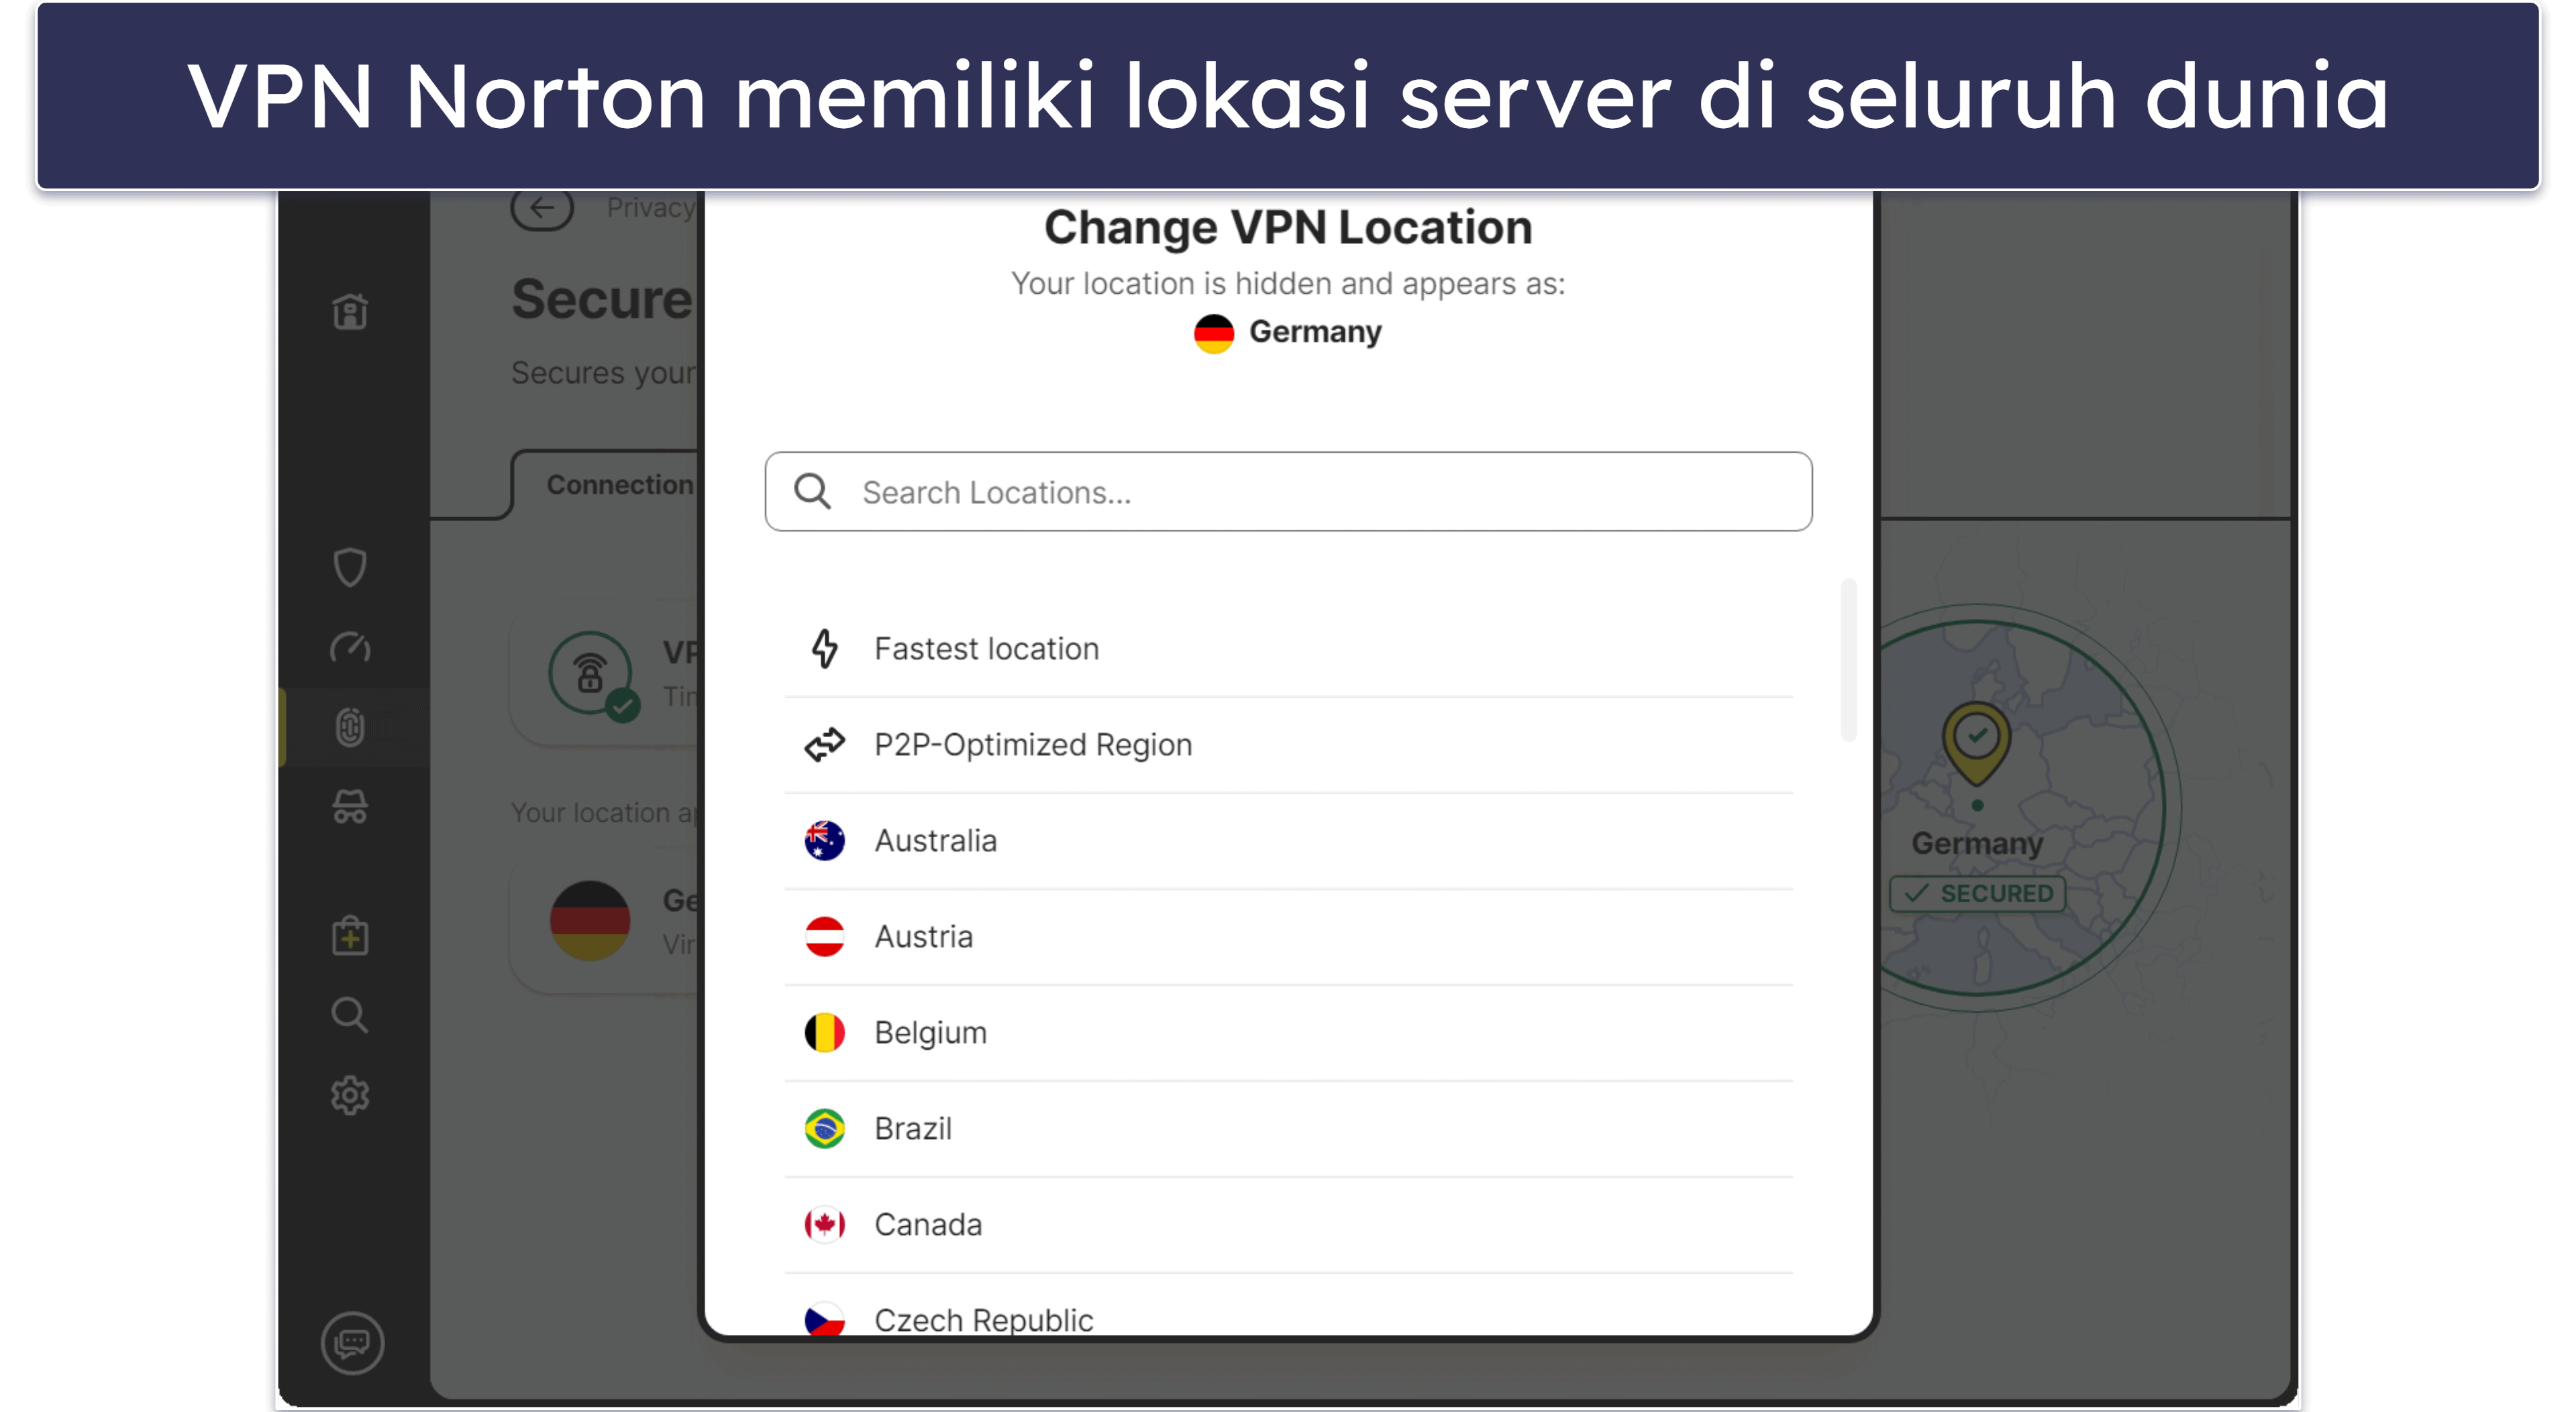The height and width of the screenshot is (1412, 2576).
Task: Open the incognito identity sidebar icon
Action: tap(350, 807)
